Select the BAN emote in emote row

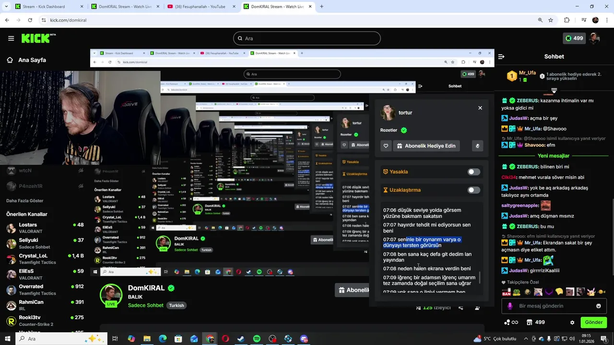(x=506, y=292)
